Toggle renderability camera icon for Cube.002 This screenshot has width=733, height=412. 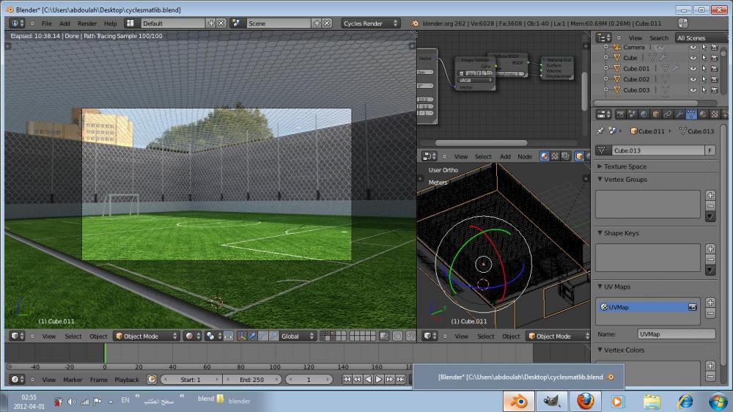pyautogui.click(x=714, y=79)
